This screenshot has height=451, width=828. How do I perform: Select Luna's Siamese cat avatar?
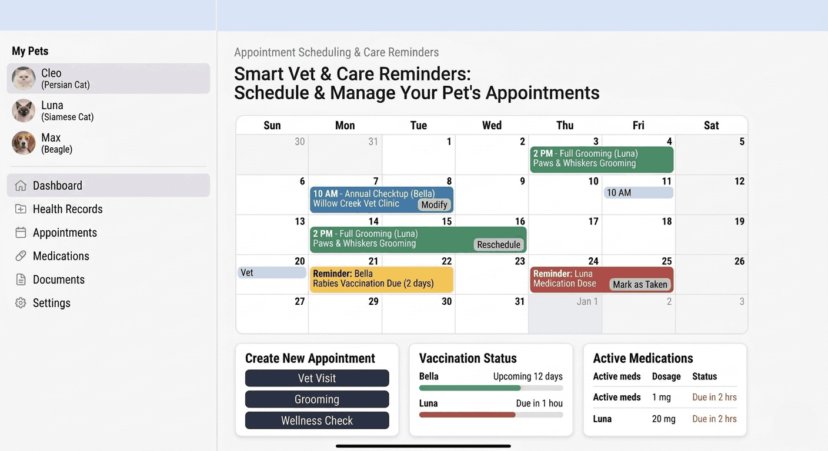point(24,110)
